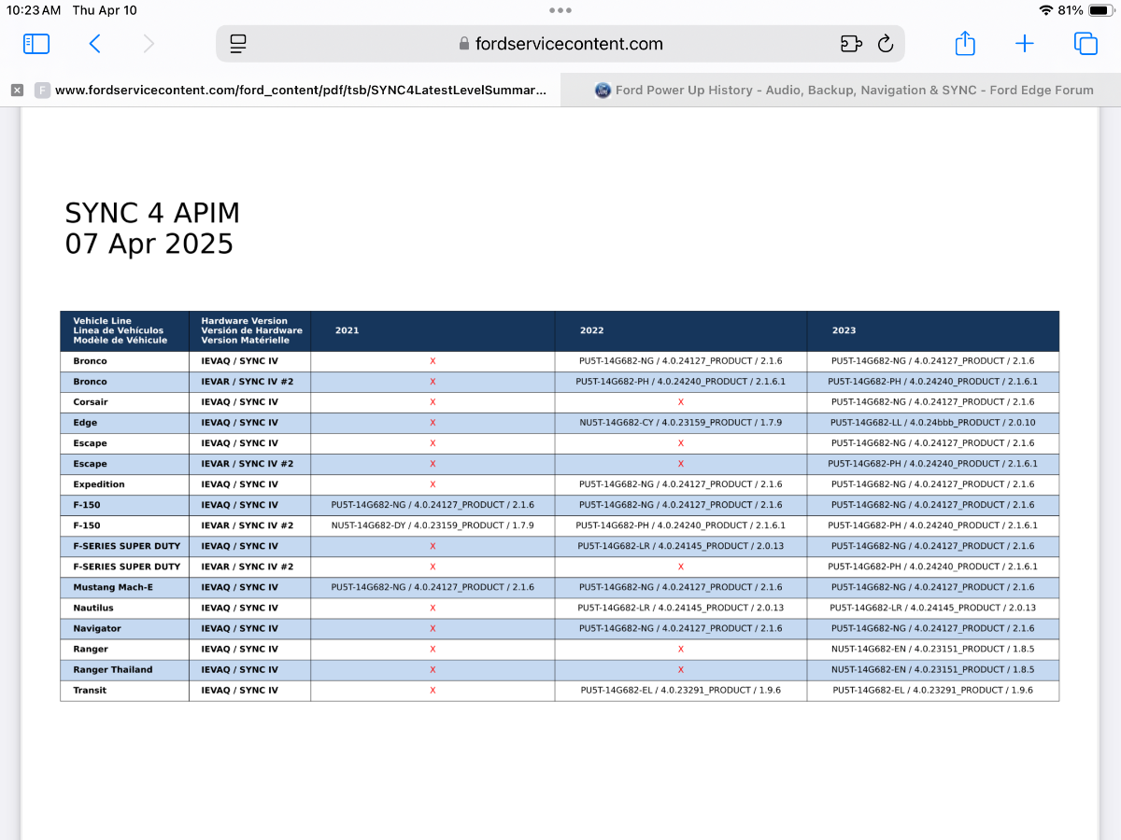This screenshot has height=840, width=1121.
Task: Click Corsair 2023 PU5T-14G682-NG cell
Action: coord(933,402)
